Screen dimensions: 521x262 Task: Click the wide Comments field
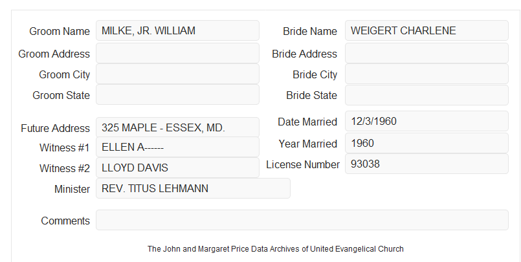coord(302,220)
